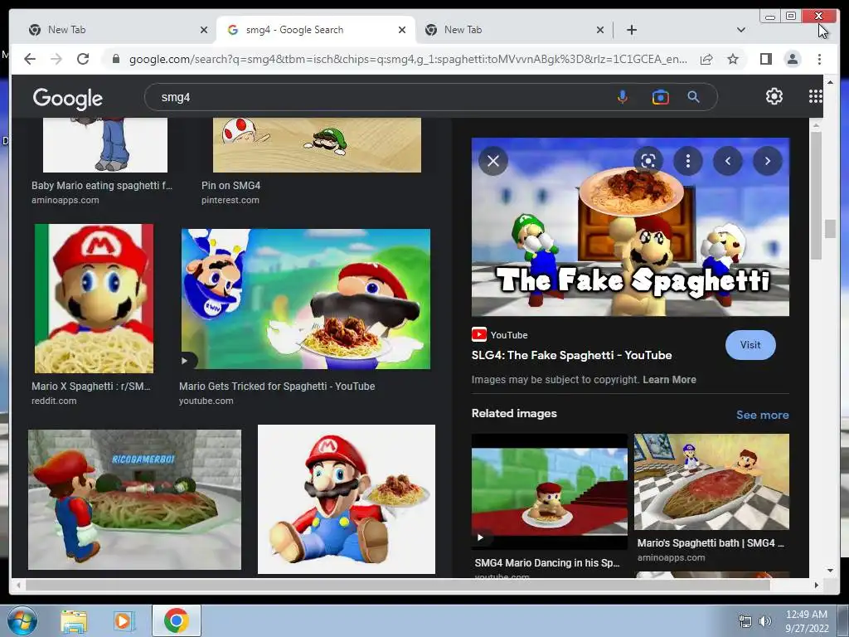This screenshot has height=637, width=849.
Task: Click the Chrome taskbar icon
Action: (x=177, y=620)
